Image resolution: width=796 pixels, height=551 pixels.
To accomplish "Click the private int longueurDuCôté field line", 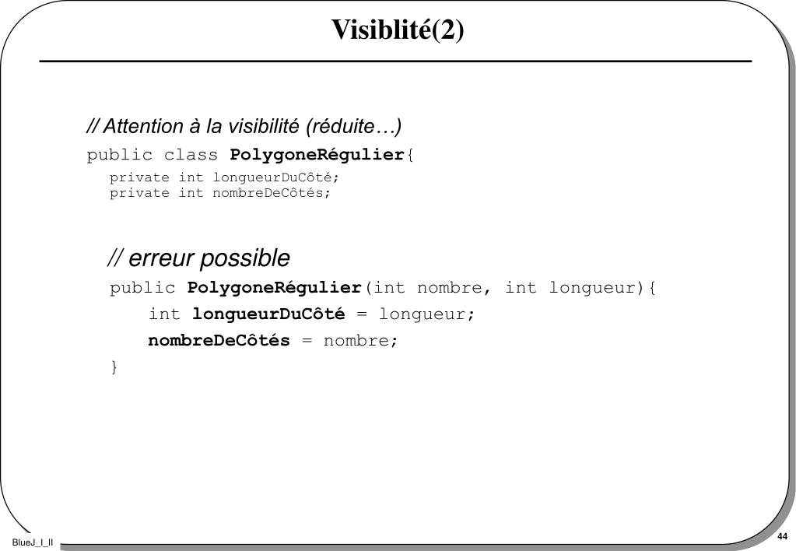I will [x=224, y=177].
